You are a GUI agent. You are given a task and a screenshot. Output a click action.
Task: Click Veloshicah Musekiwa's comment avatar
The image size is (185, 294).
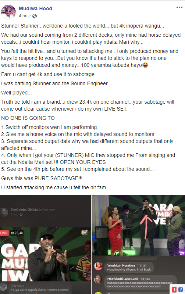tap(98, 266)
